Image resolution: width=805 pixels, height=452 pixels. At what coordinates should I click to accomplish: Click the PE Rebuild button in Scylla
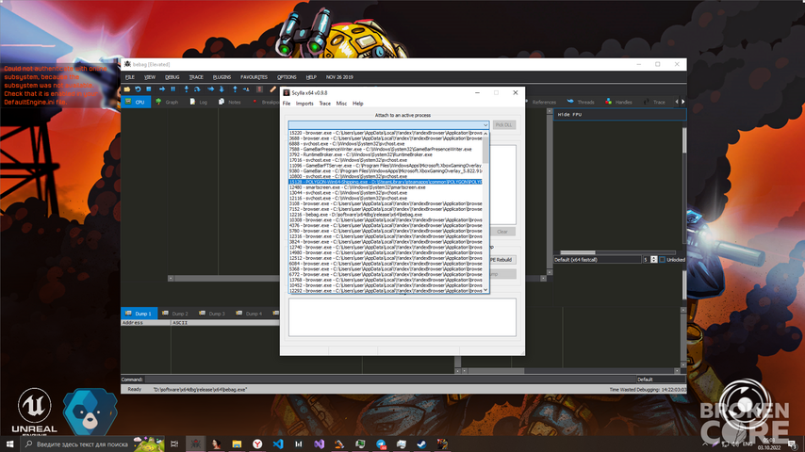[502, 260]
